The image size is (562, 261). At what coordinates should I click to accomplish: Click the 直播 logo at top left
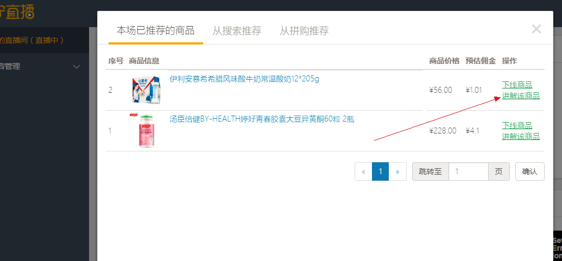(17, 12)
